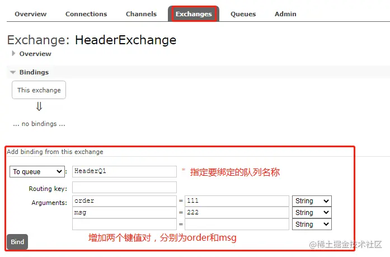
Task: Click the 'This exchange' box
Action: 39,90
